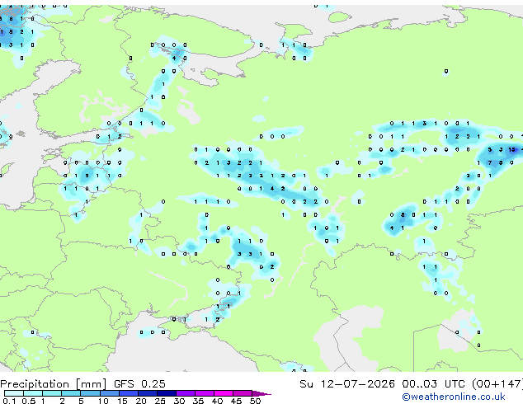The width and height of the screenshot is (523, 404).
Task: Click the 30–35 mm legend color
Action: click(185, 393)
